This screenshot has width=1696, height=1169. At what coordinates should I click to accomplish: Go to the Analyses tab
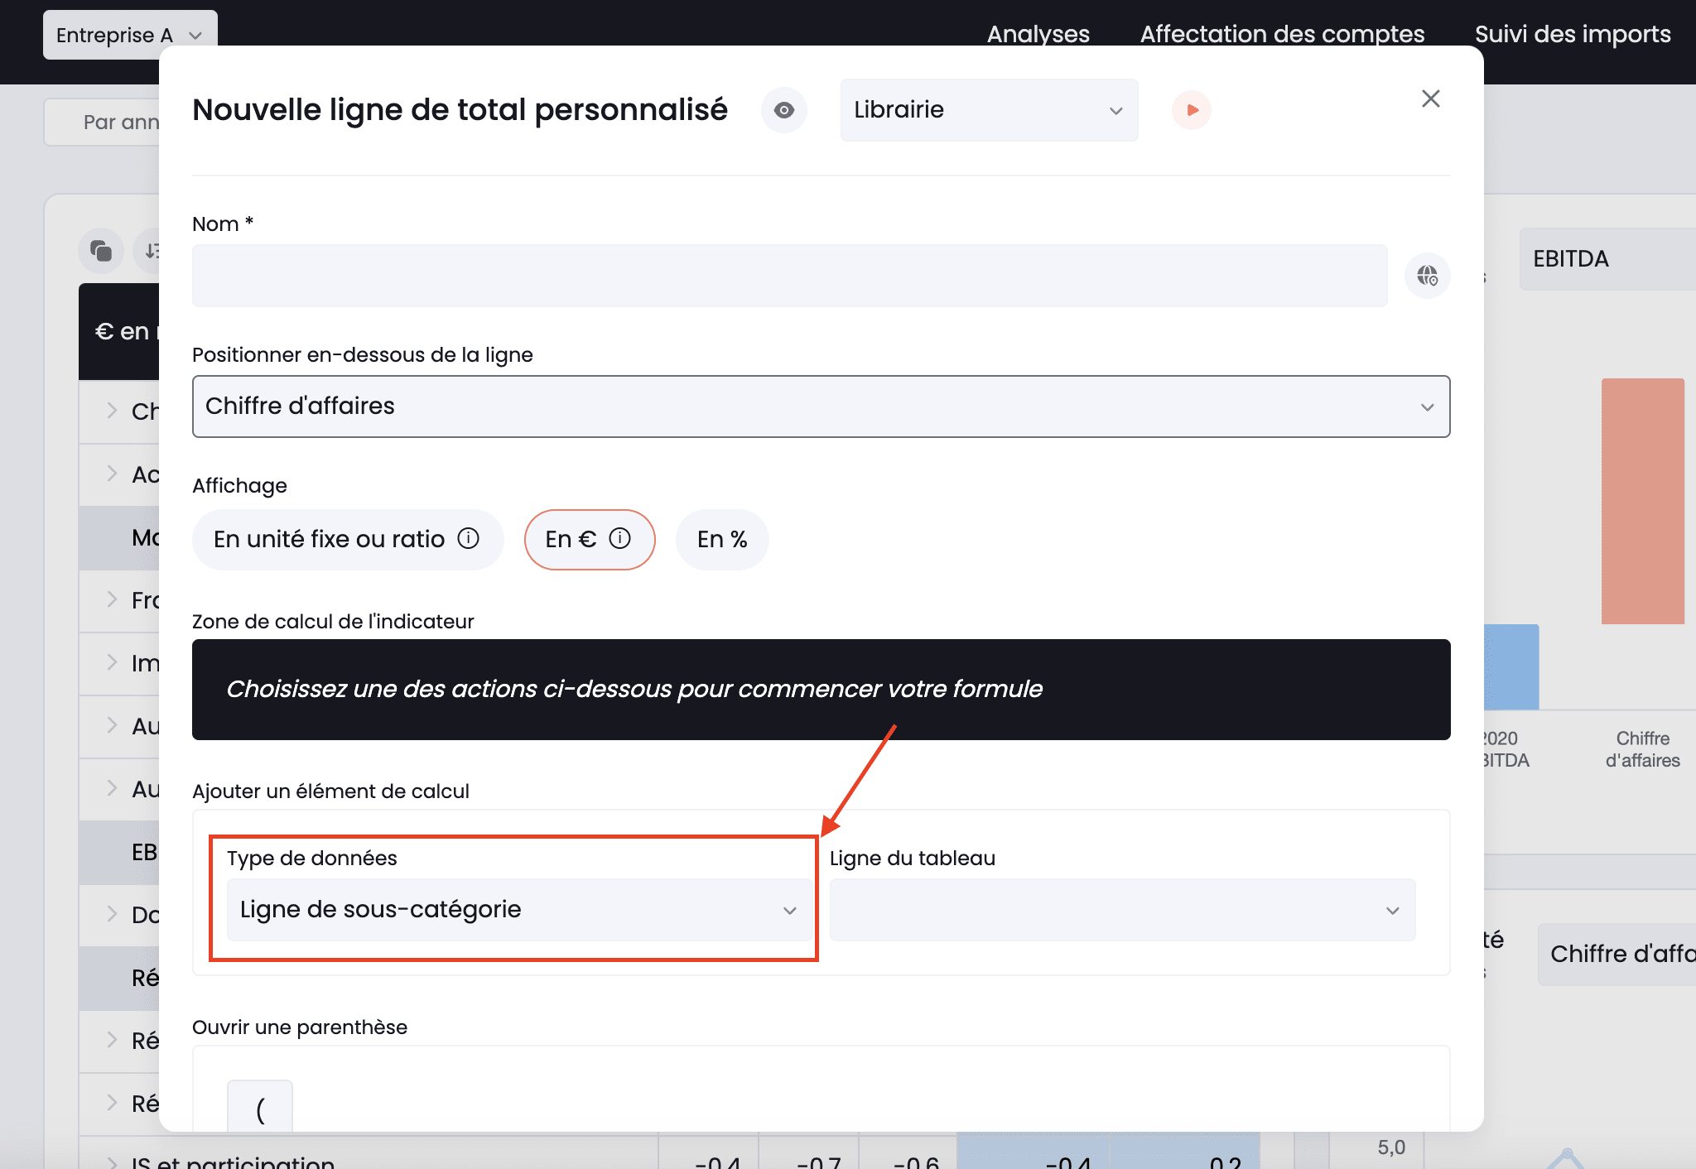pos(1038,34)
